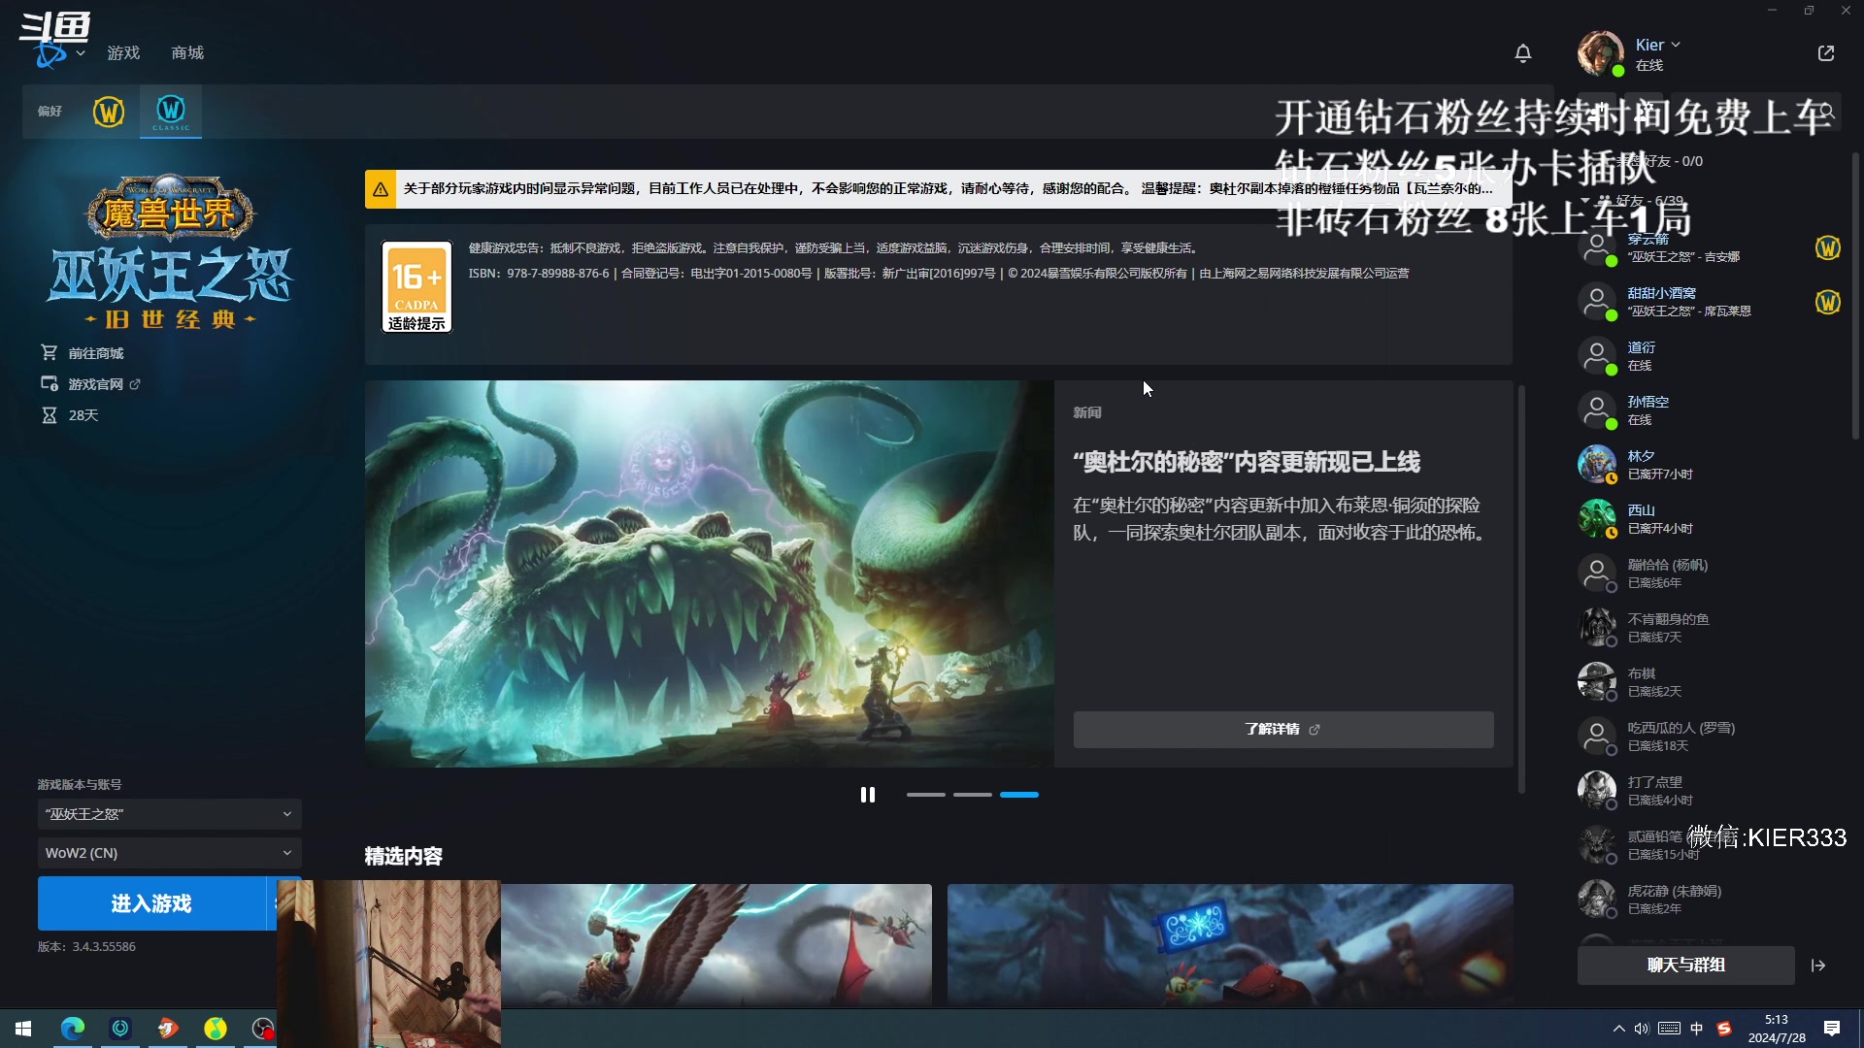
Task: Click the shopping cart icon beside 前往商城
Action: click(49, 352)
